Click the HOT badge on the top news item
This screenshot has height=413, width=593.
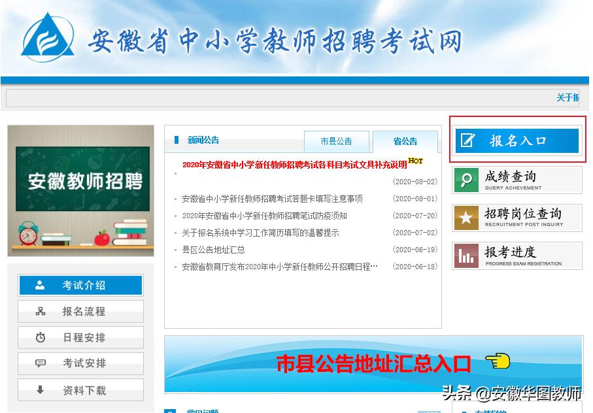point(415,160)
